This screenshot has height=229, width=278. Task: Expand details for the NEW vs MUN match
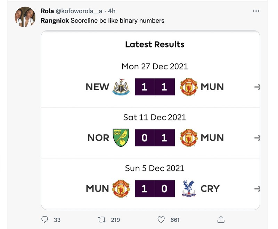(x=257, y=87)
